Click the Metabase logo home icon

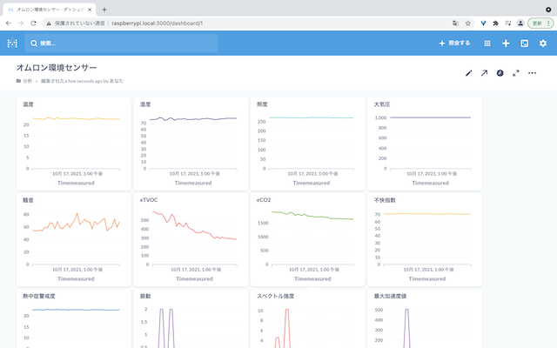tap(12, 43)
